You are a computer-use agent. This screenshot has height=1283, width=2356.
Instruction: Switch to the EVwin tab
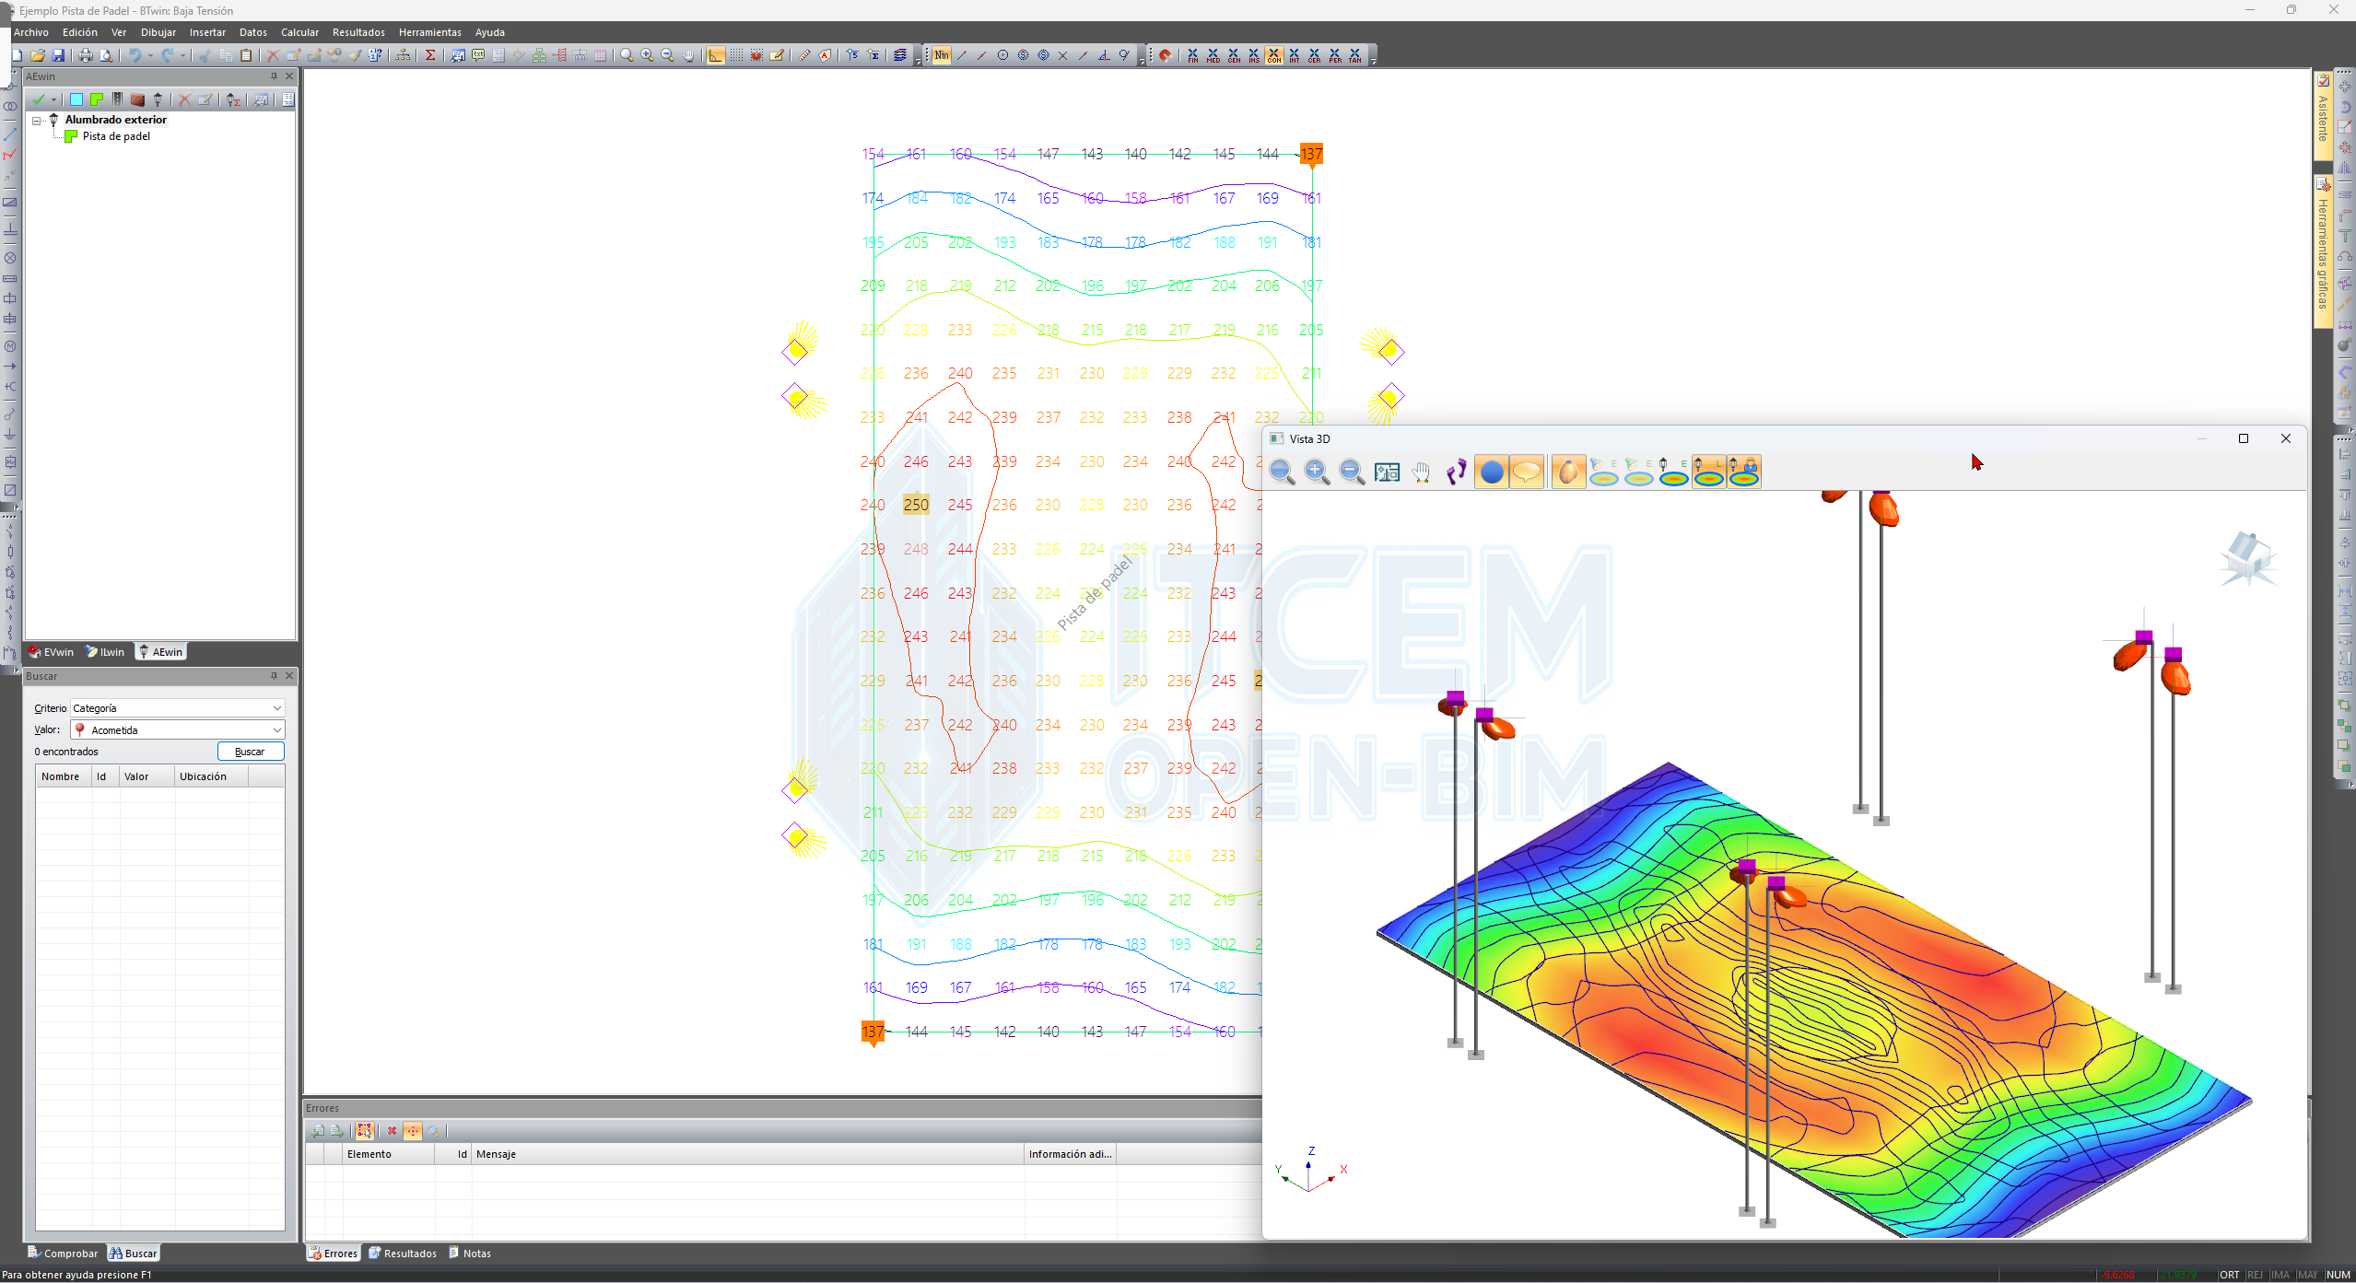tap(52, 652)
